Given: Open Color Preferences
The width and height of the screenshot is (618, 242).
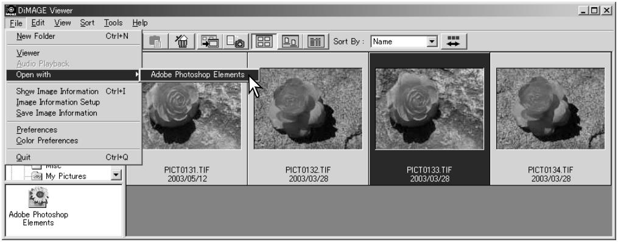Looking at the screenshot, I should pyautogui.click(x=74, y=140).
